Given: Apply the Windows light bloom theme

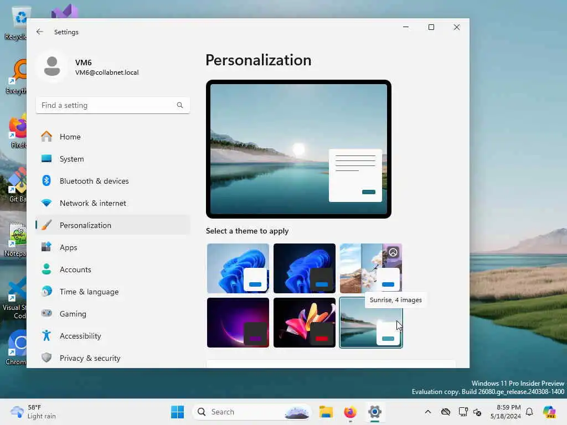Looking at the screenshot, I should pos(238,268).
